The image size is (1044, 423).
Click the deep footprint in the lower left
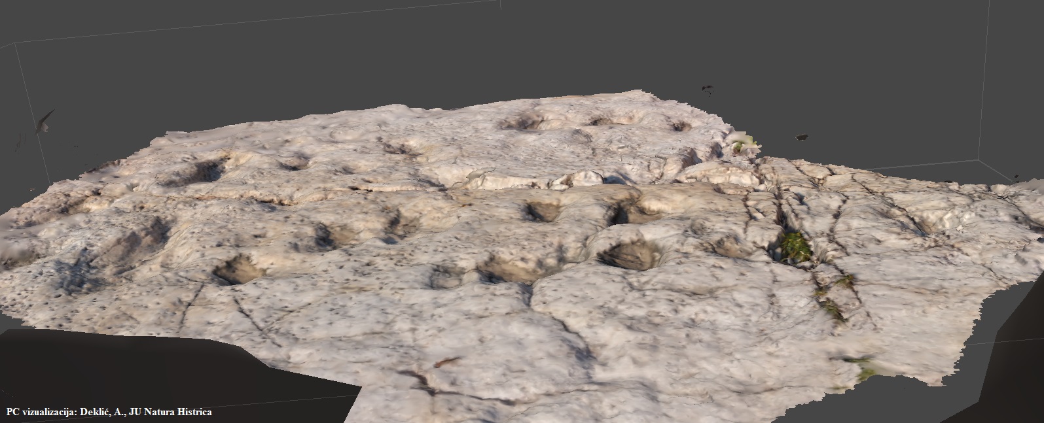coord(236,269)
